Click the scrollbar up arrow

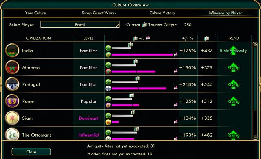[x=255, y=45]
